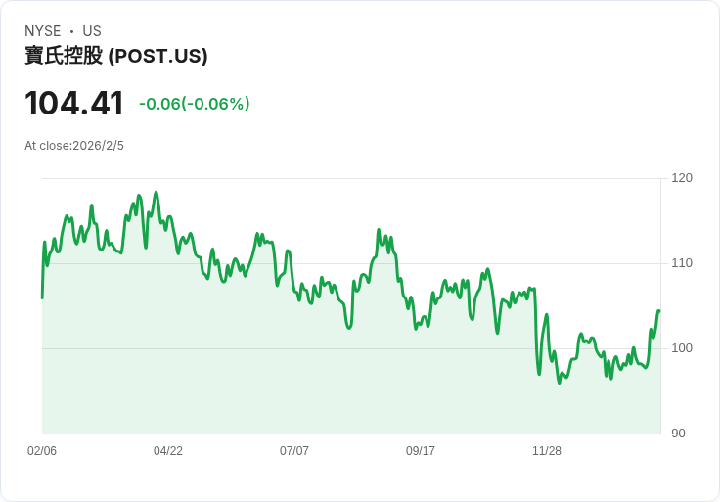Click the US market label

click(x=92, y=31)
